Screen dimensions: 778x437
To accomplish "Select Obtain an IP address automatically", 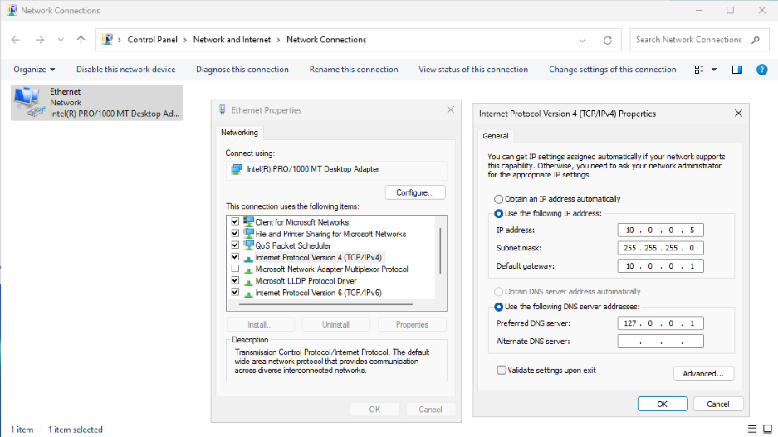I will pyautogui.click(x=499, y=199).
